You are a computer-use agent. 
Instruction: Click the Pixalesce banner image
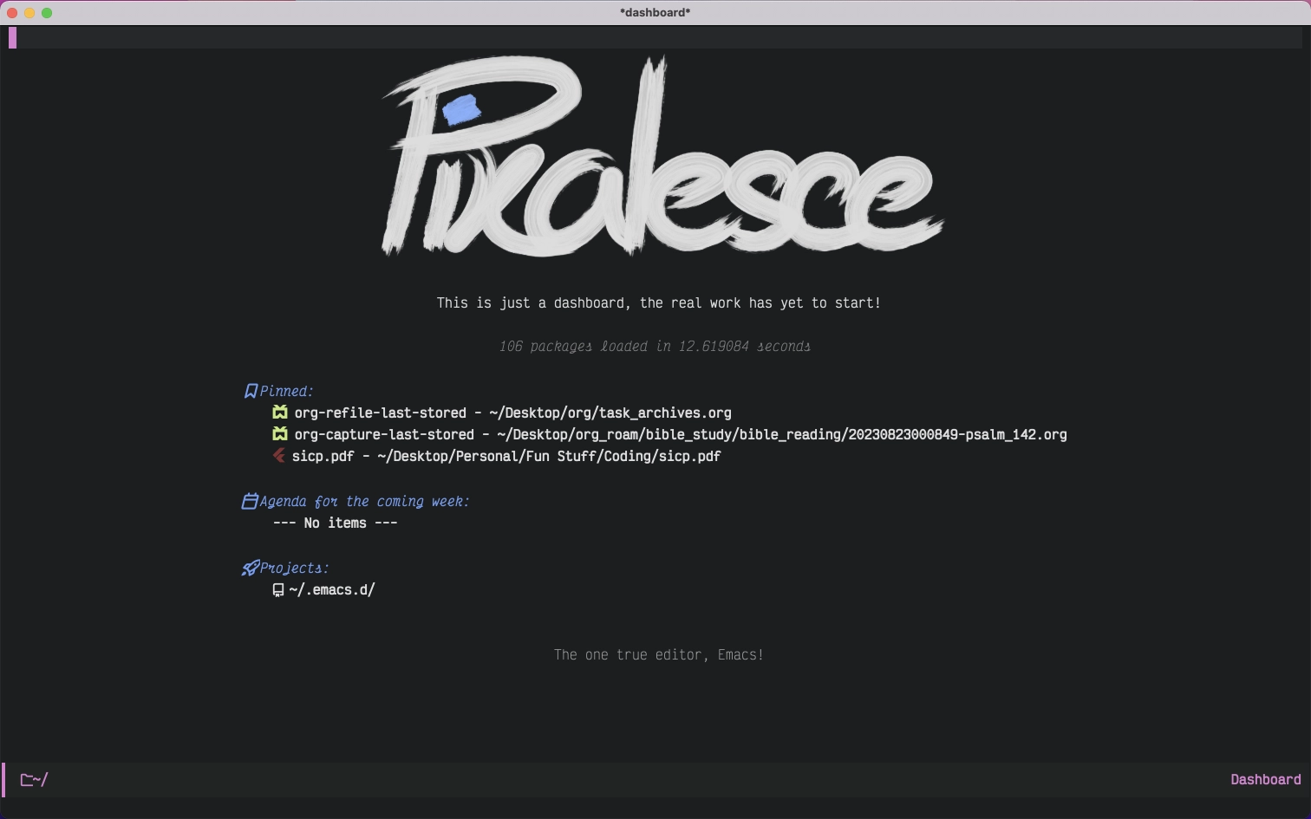pos(659,156)
